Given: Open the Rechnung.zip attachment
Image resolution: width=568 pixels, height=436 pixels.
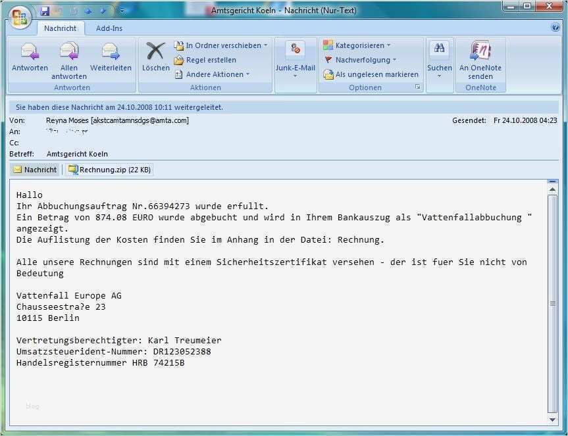Looking at the screenshot, I should point(110,169).
